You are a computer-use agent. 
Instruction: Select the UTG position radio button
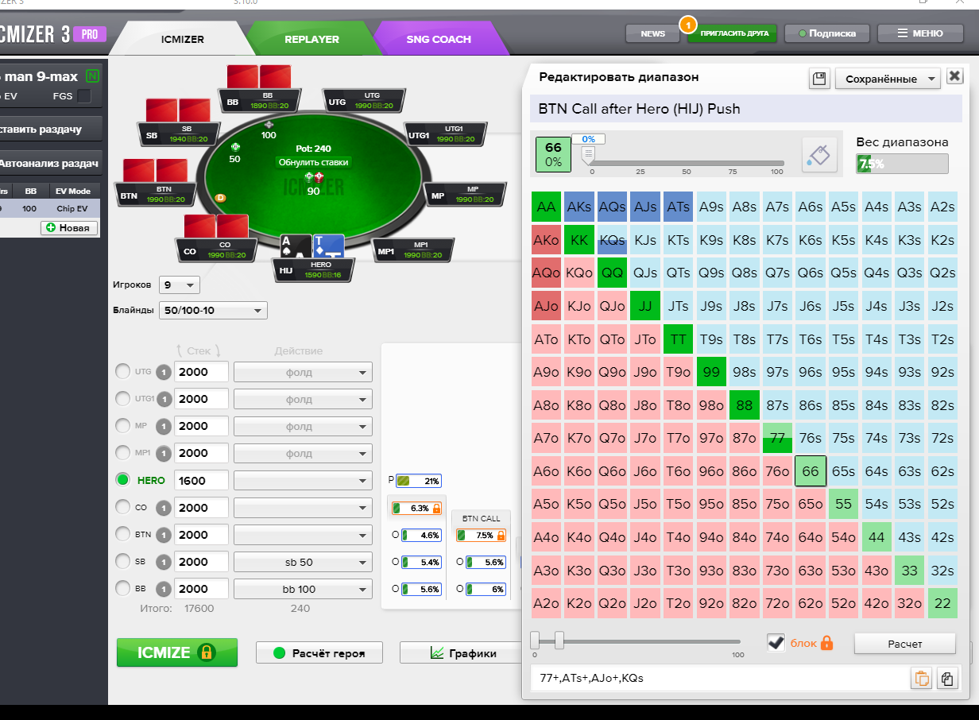(123, 371)
